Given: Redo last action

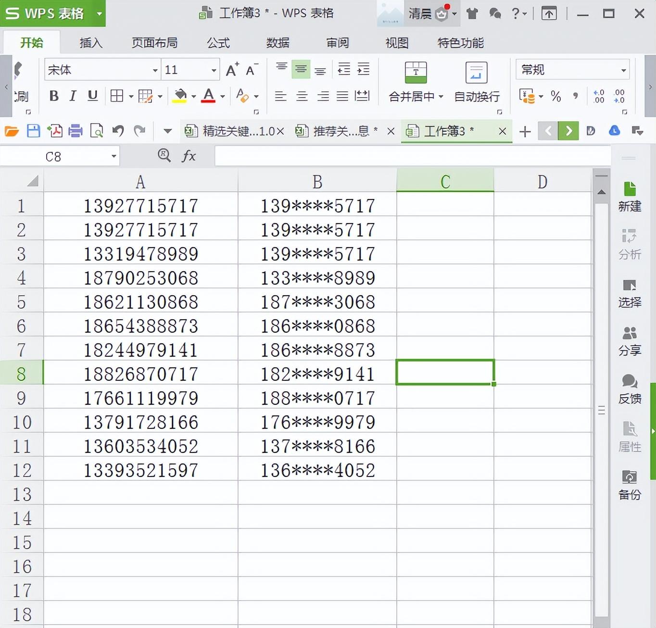Looking at the screenshot, I should point(139,131).
